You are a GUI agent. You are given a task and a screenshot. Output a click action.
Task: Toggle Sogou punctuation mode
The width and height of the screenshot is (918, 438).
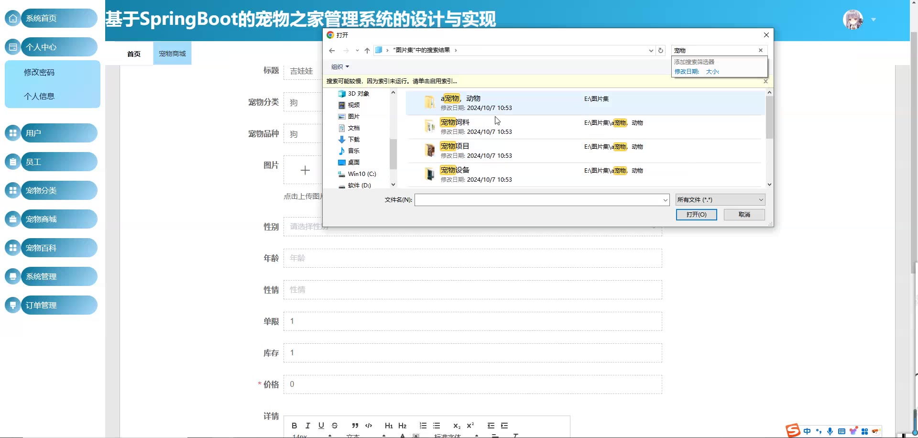[x=819, y=431]
